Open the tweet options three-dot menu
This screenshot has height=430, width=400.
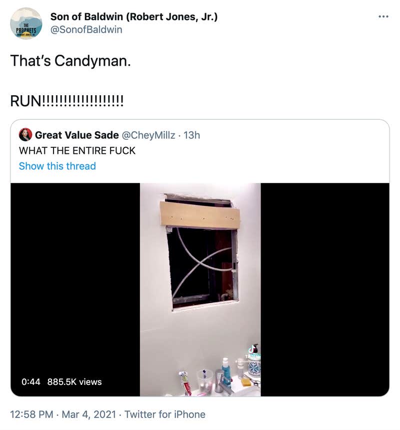coord(382,16)
